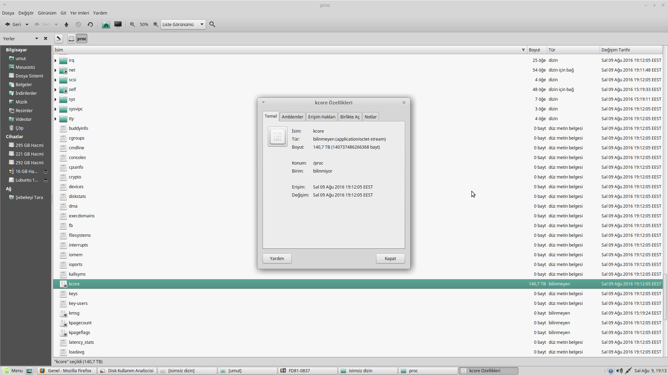Open the Değiştir menu
The width and height of the screenshot is (668, 375).
coord(26,13)
